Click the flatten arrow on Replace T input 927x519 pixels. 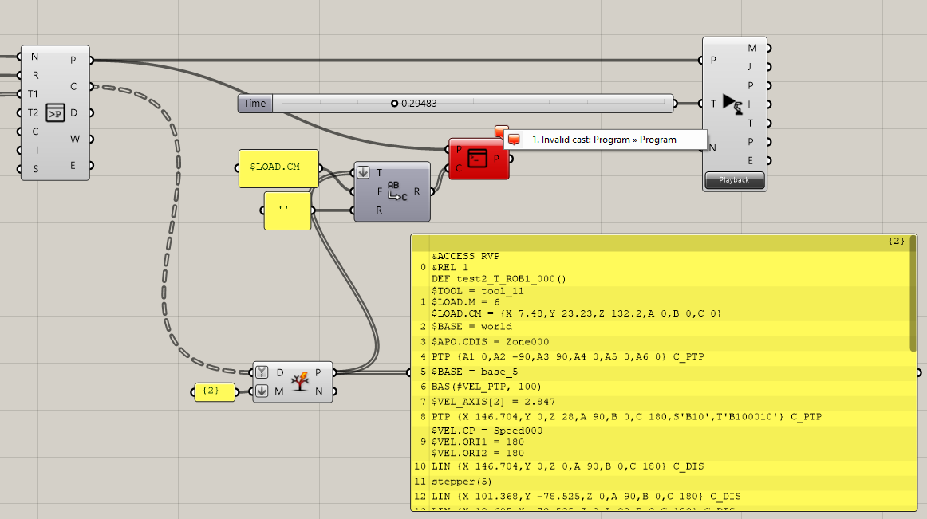363,173
